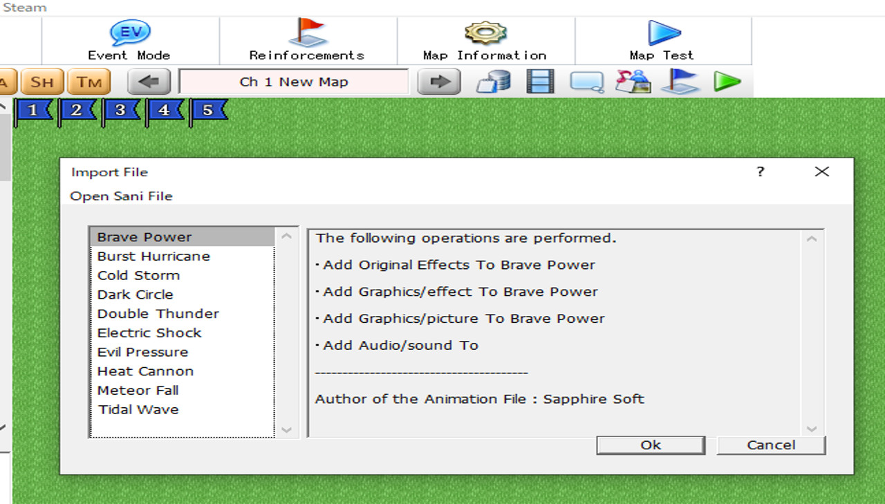Confirm import by clicking Ok

pyautogui.click(x=649, y=445)
